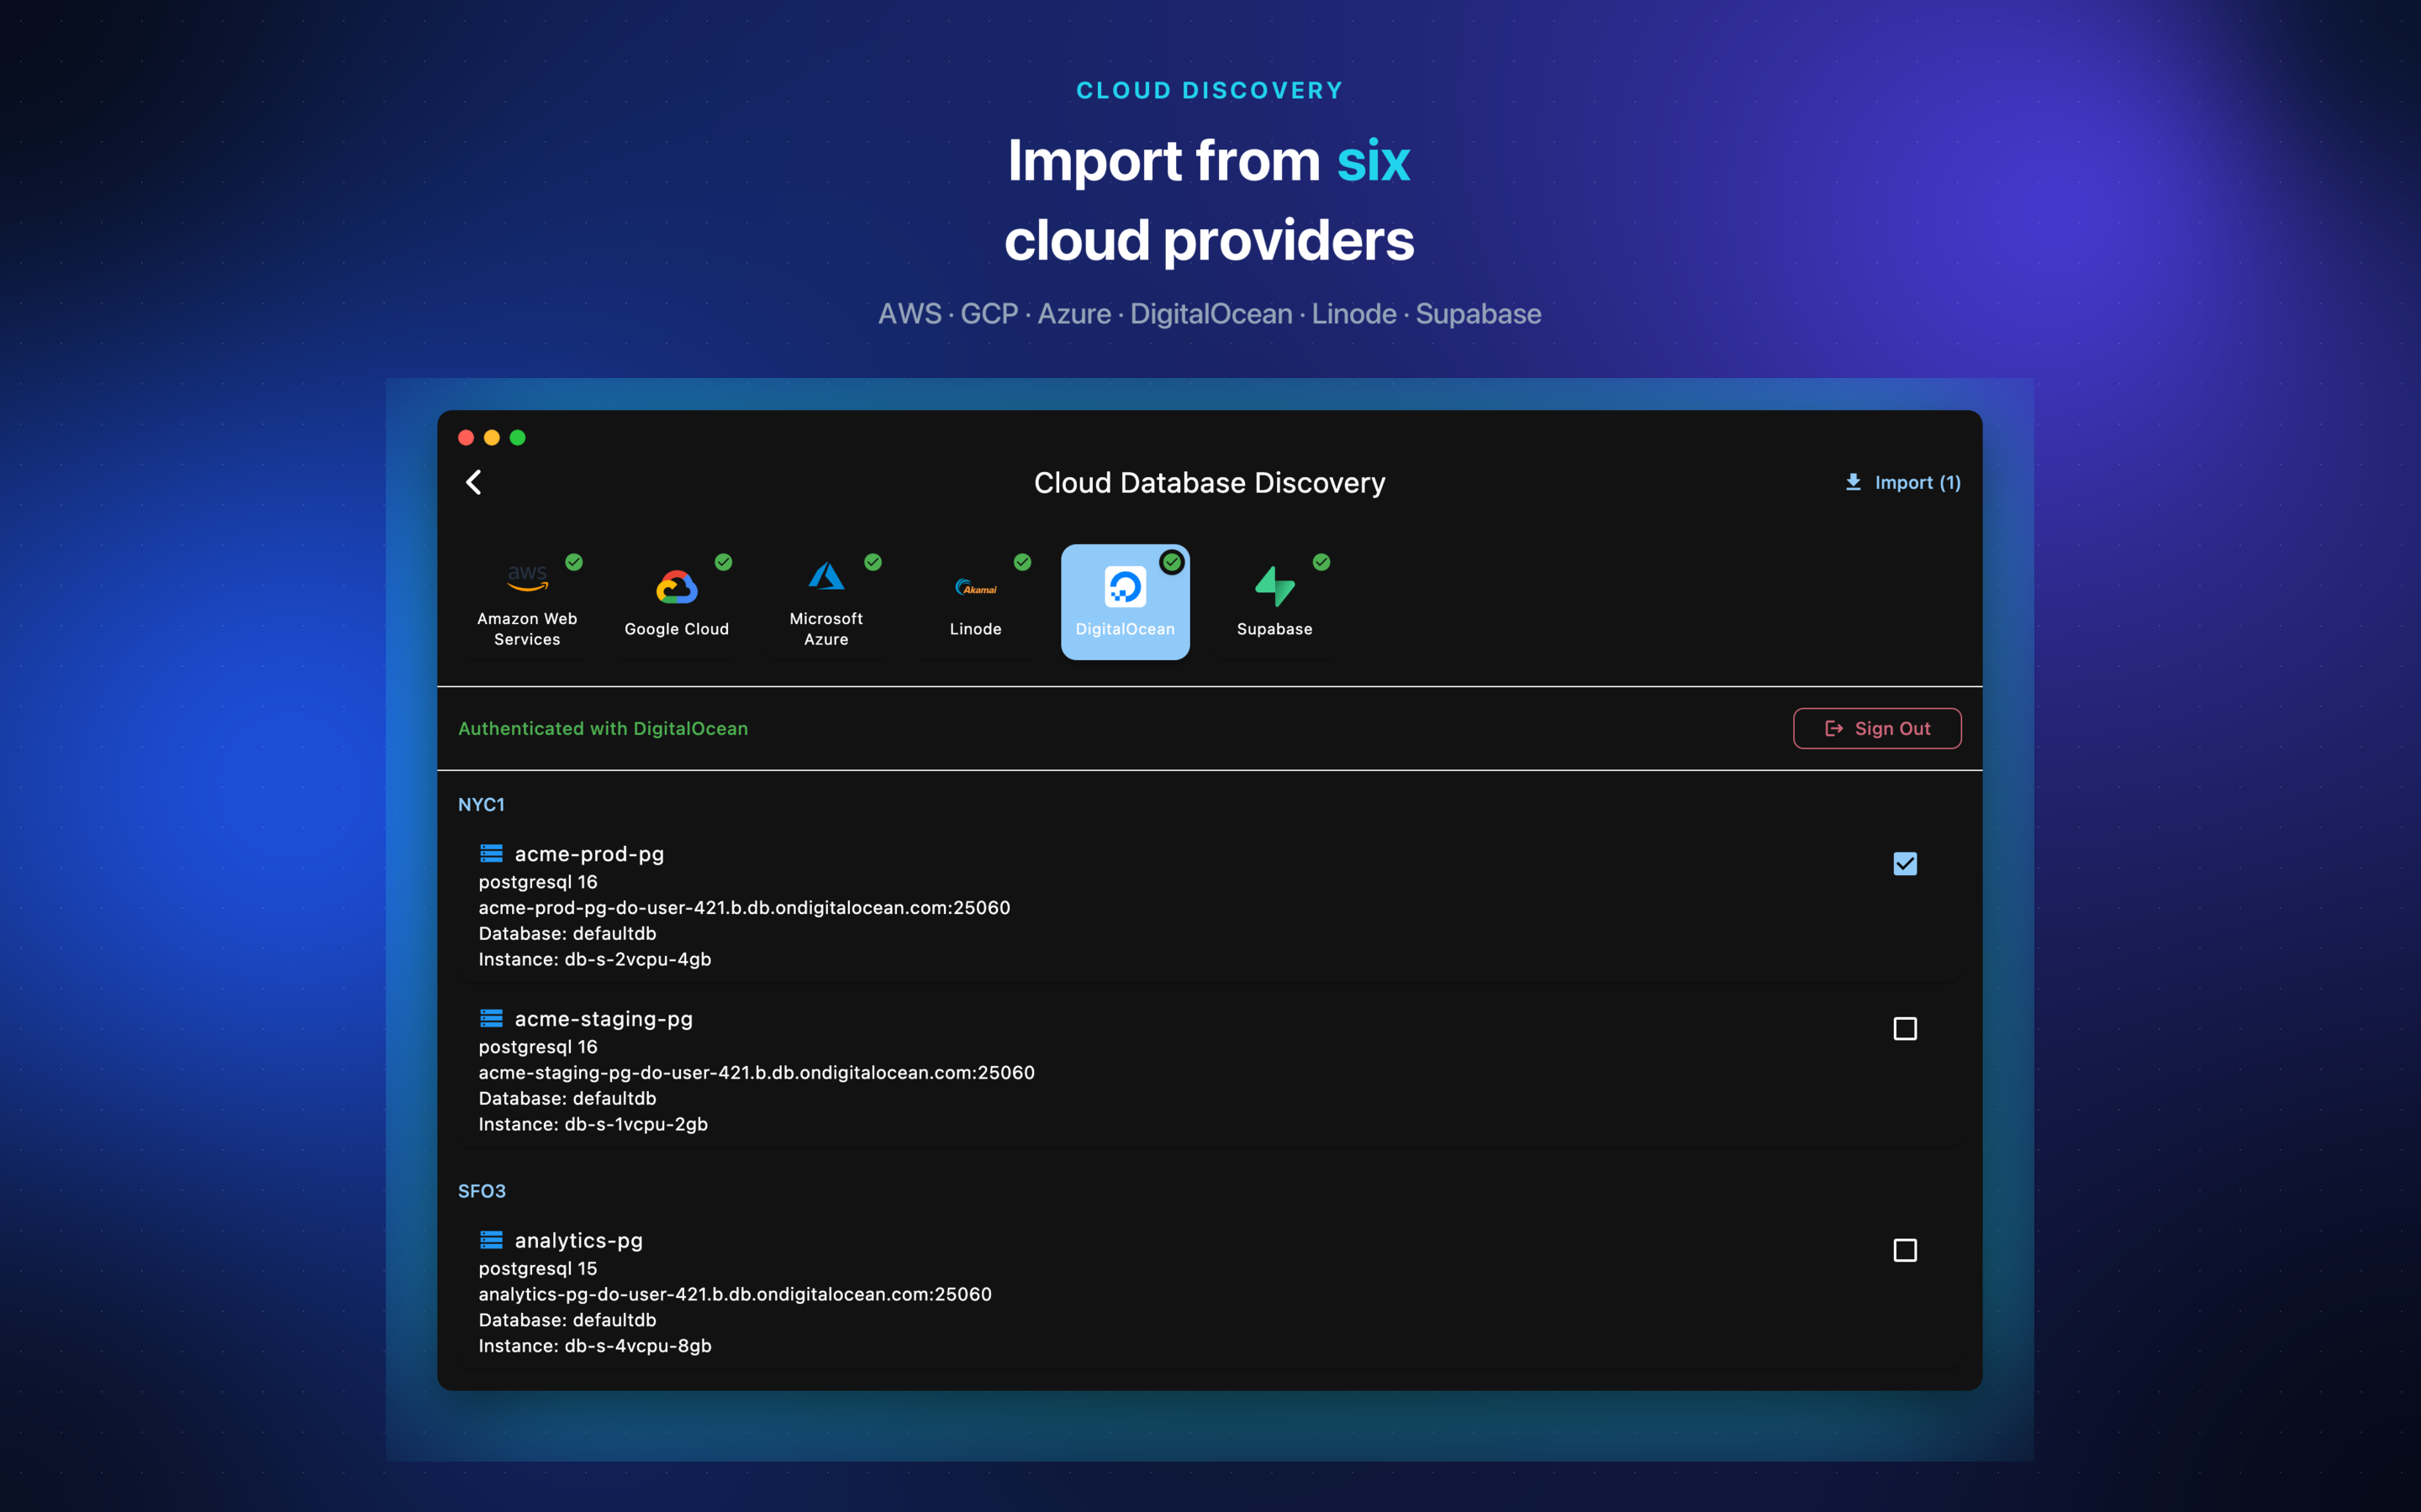The height and width of the screenshot is (1512, 2421).
Task: Click the Sign Out button
Action: 1877,728
